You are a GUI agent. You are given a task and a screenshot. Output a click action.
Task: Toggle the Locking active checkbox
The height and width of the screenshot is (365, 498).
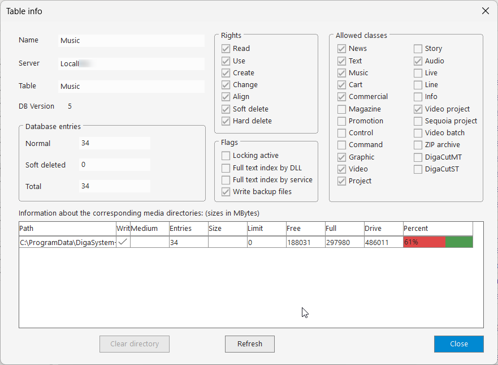point(226,156)
